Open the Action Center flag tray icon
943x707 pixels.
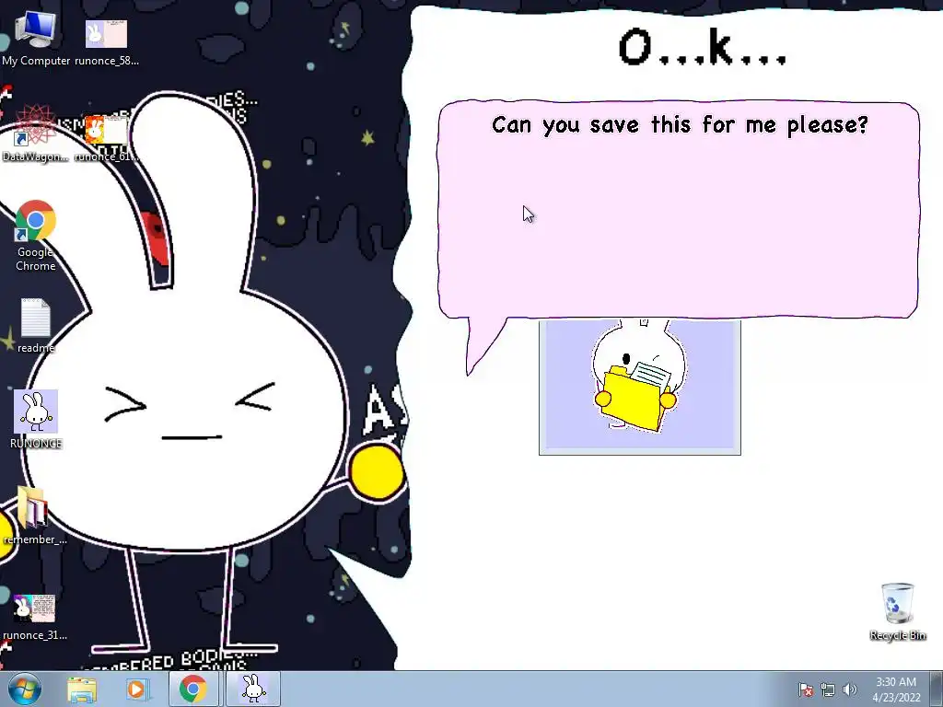tap(806, 690)
